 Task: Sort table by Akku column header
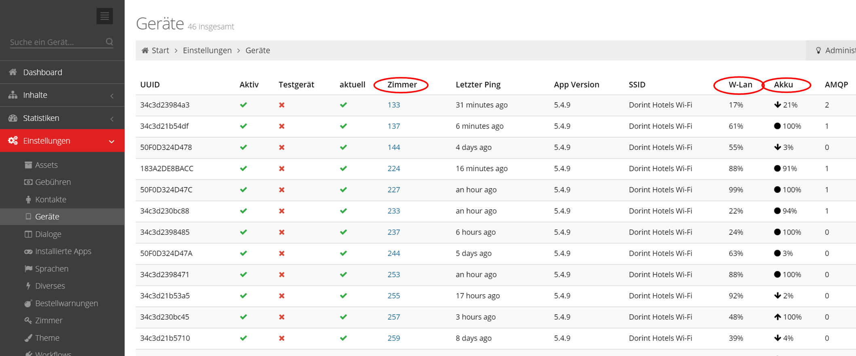click(783, 85)
